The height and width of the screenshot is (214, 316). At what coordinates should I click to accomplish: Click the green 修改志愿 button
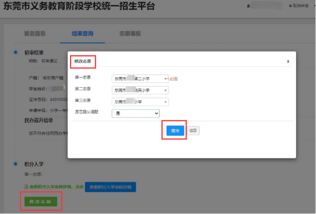click(41, 201)
